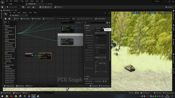Open the Mode dropdown showing Subdivision
This screenshot has width=175, height=98.
100,28
